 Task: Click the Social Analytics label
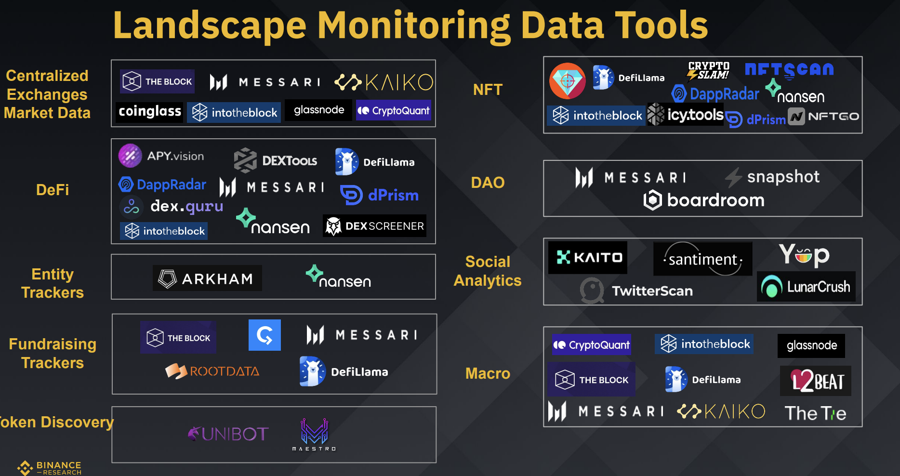[x=488, y=271]
